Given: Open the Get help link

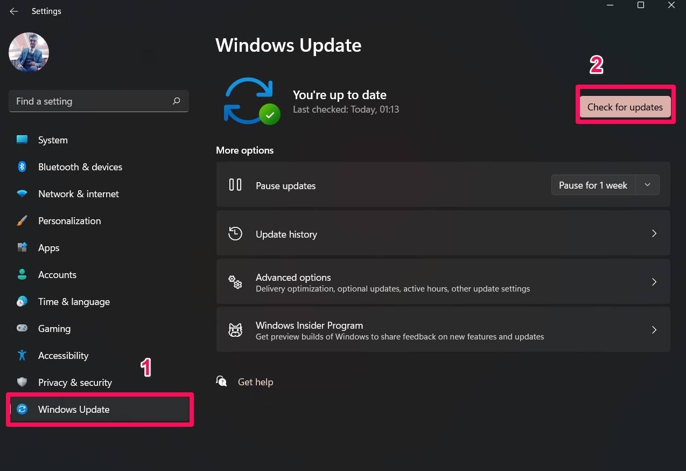Looking at the screenshot, I should [x=255, y=382].
